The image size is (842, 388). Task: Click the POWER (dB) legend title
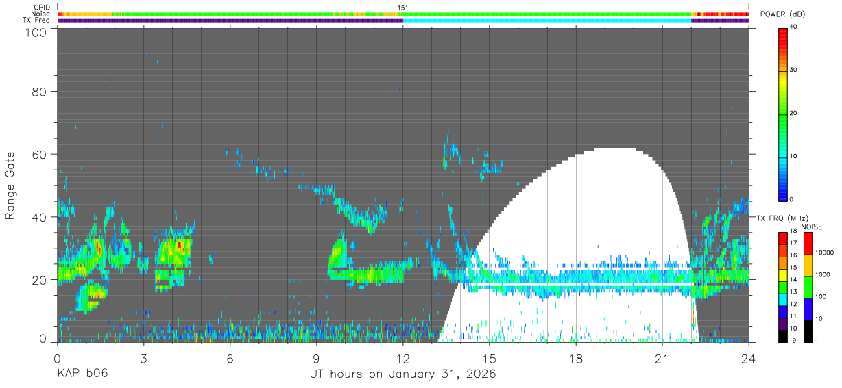(783, 14)
